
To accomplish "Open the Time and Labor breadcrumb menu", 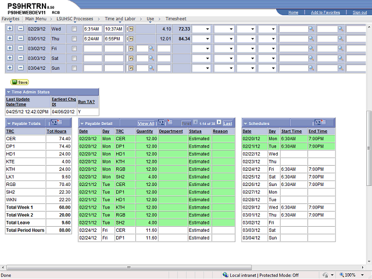I will [x=120, y=19].
